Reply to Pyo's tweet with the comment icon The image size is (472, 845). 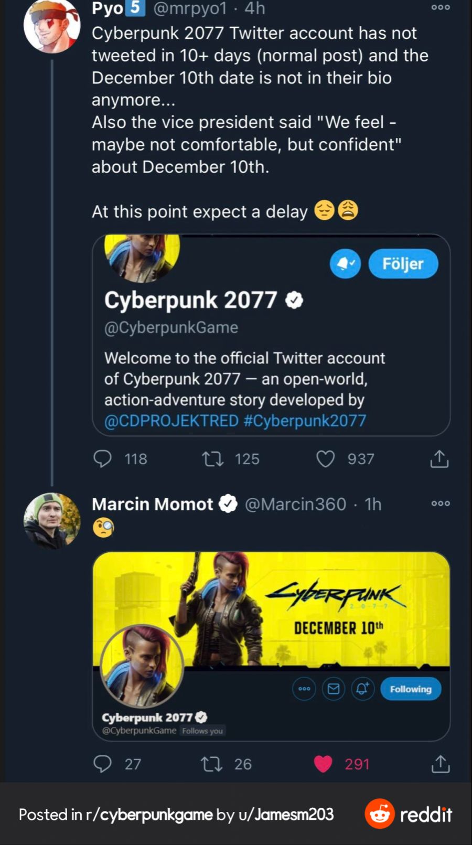point(102,459)
